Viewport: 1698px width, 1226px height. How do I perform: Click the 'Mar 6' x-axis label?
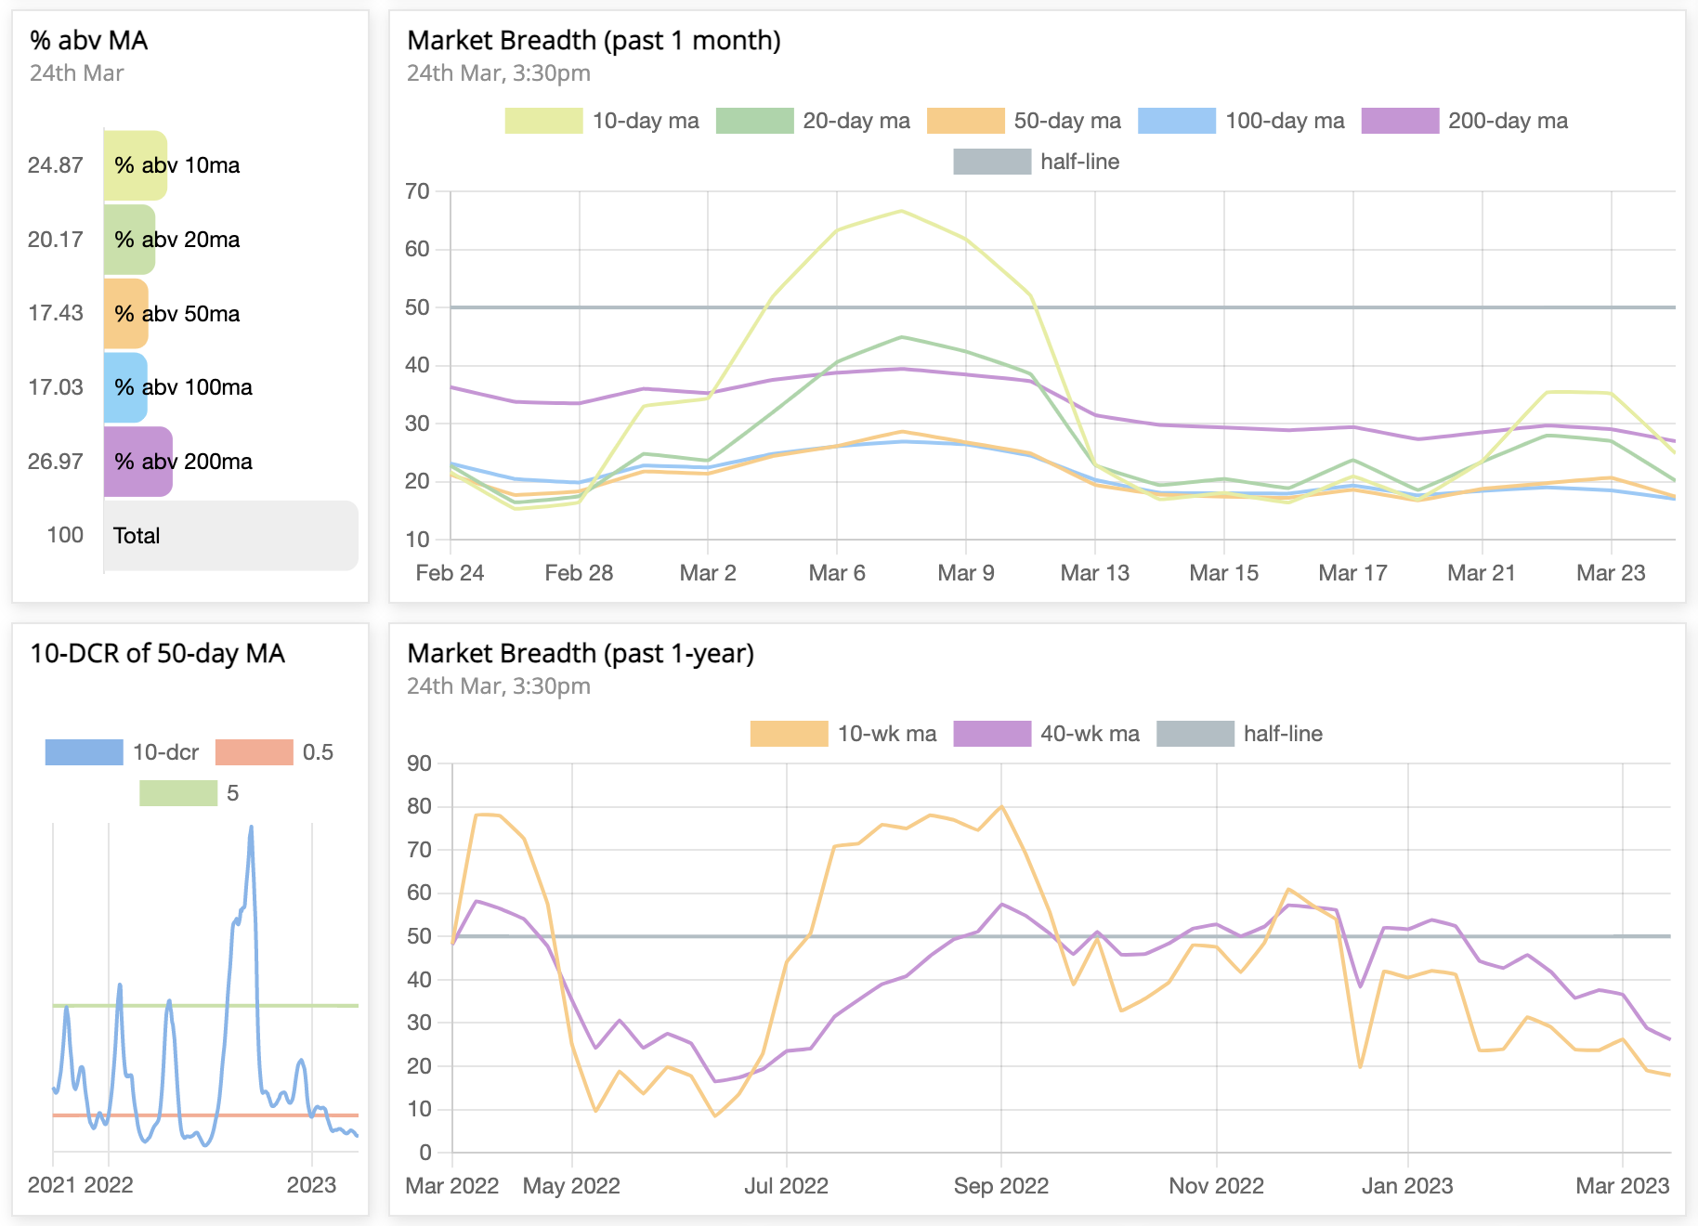pos(837,573)
